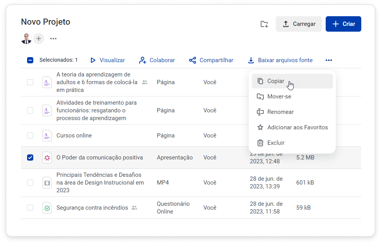Collapse the toolbar more-actions ellipsis menu

click(329, 60)
